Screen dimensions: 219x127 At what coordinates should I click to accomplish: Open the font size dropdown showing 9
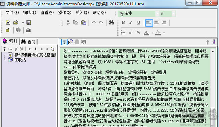pyautogui.click(x=174, y=14)
